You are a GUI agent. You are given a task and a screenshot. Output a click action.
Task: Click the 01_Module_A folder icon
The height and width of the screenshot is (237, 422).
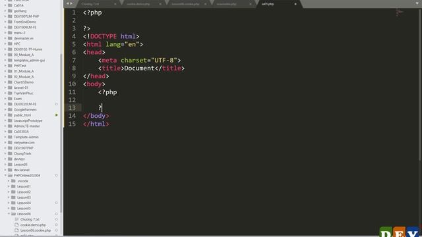point(10,71)
